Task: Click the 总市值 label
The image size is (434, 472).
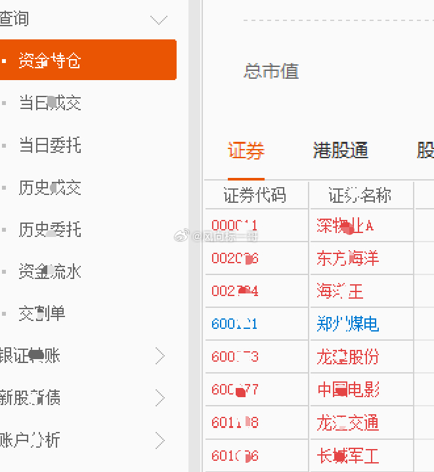Action: (x=271, y=72)
